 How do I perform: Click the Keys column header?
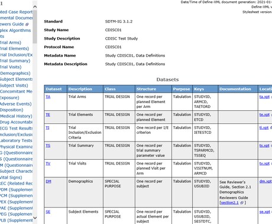click(205, 89)
